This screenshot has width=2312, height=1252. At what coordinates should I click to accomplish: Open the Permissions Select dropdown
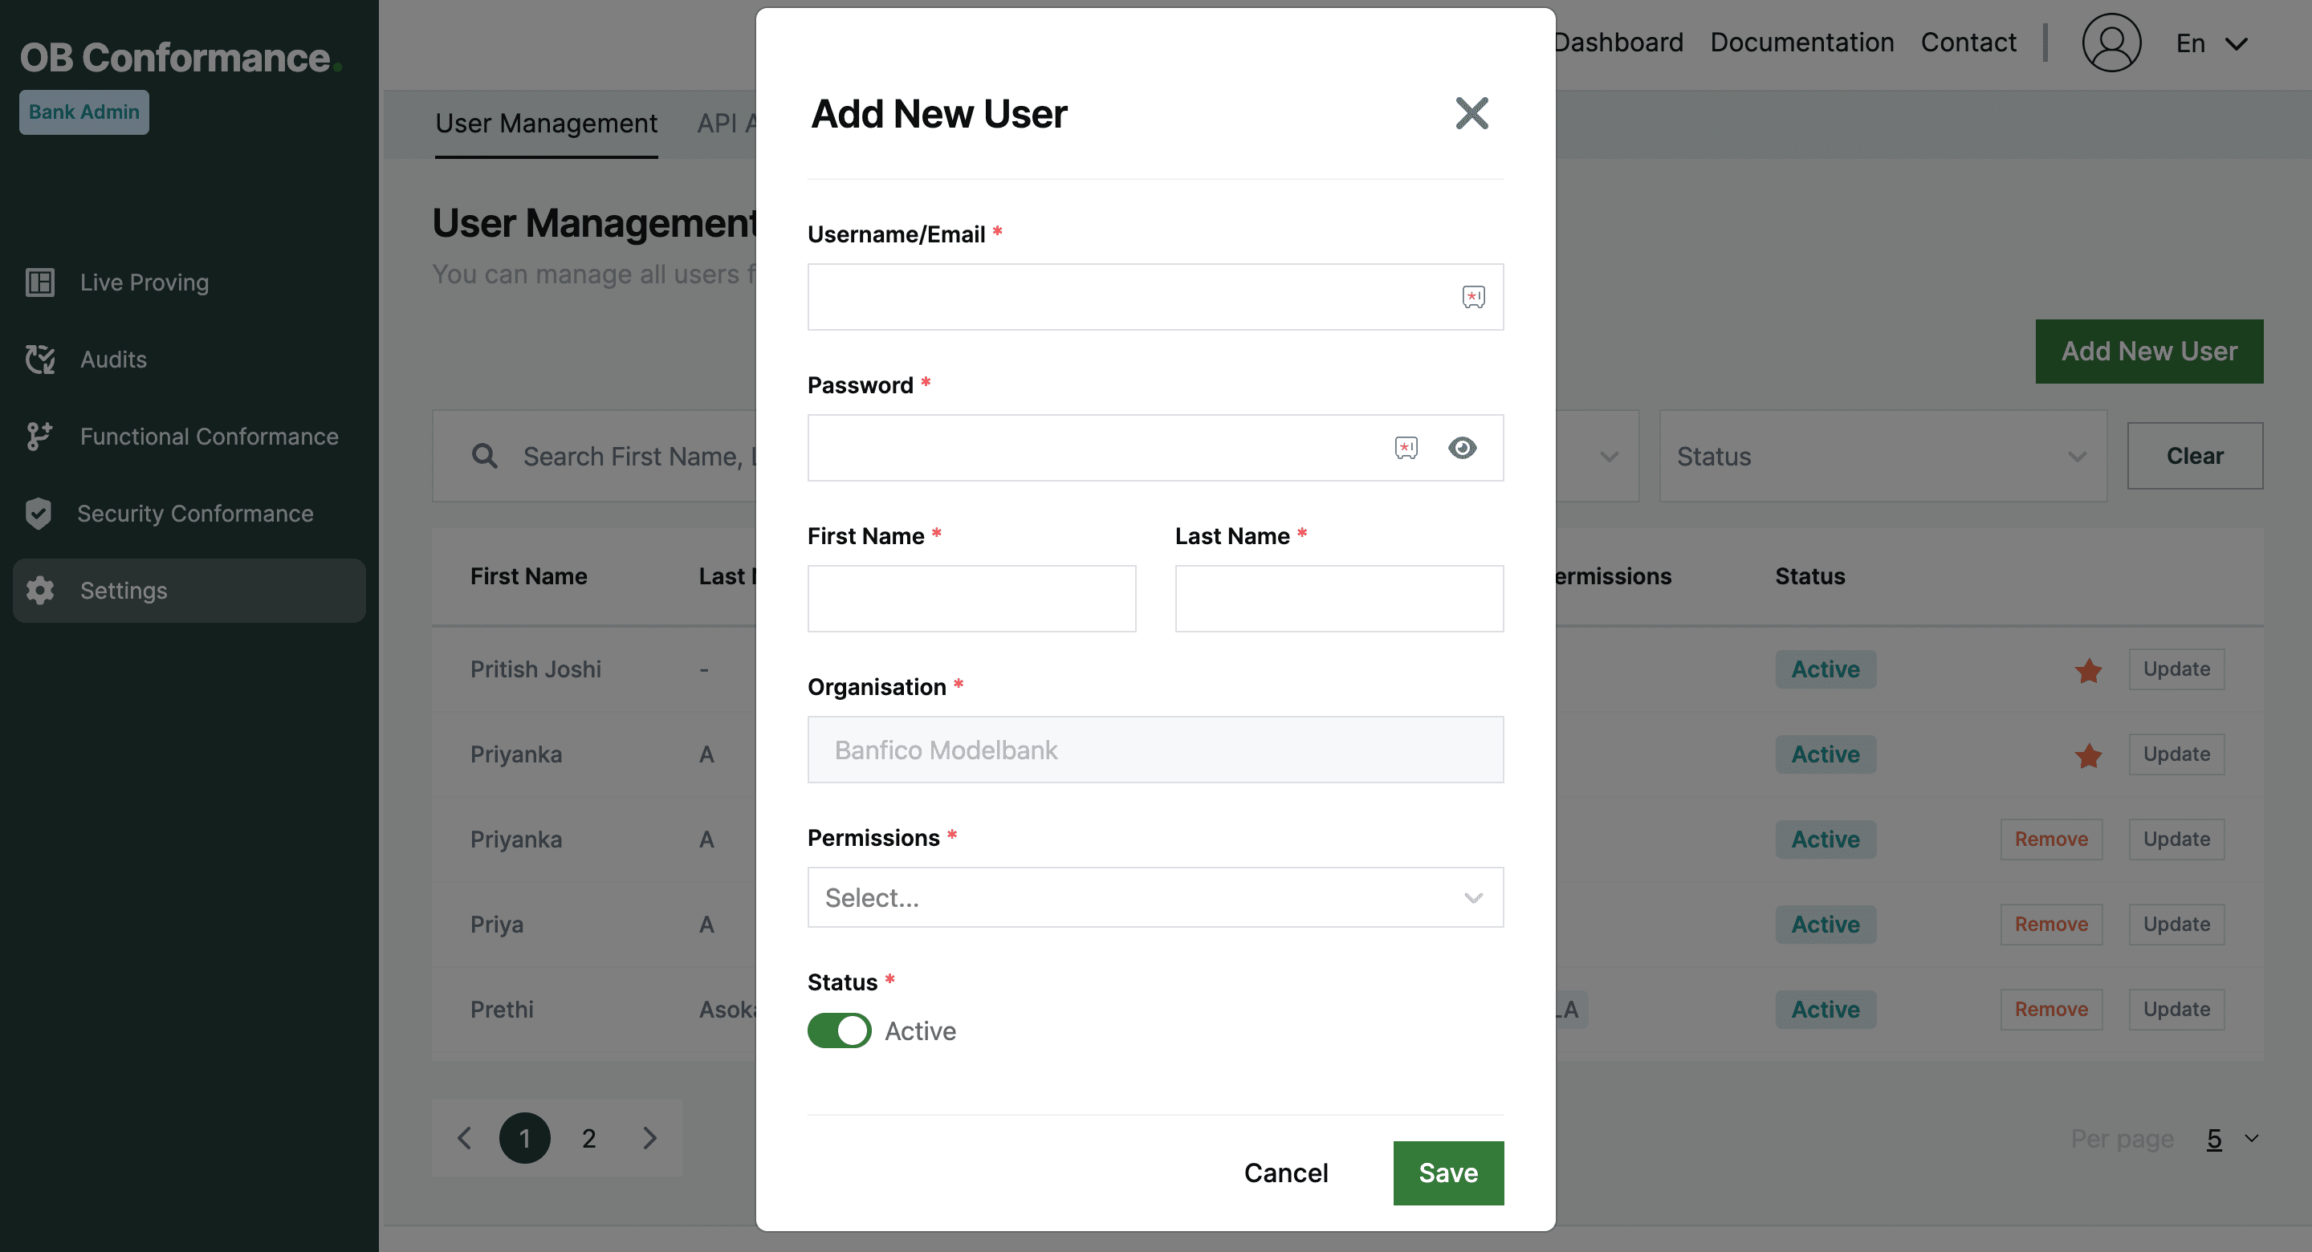1155,897
